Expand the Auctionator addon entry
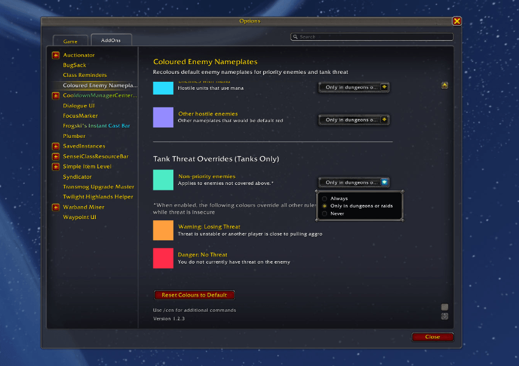 56,56
